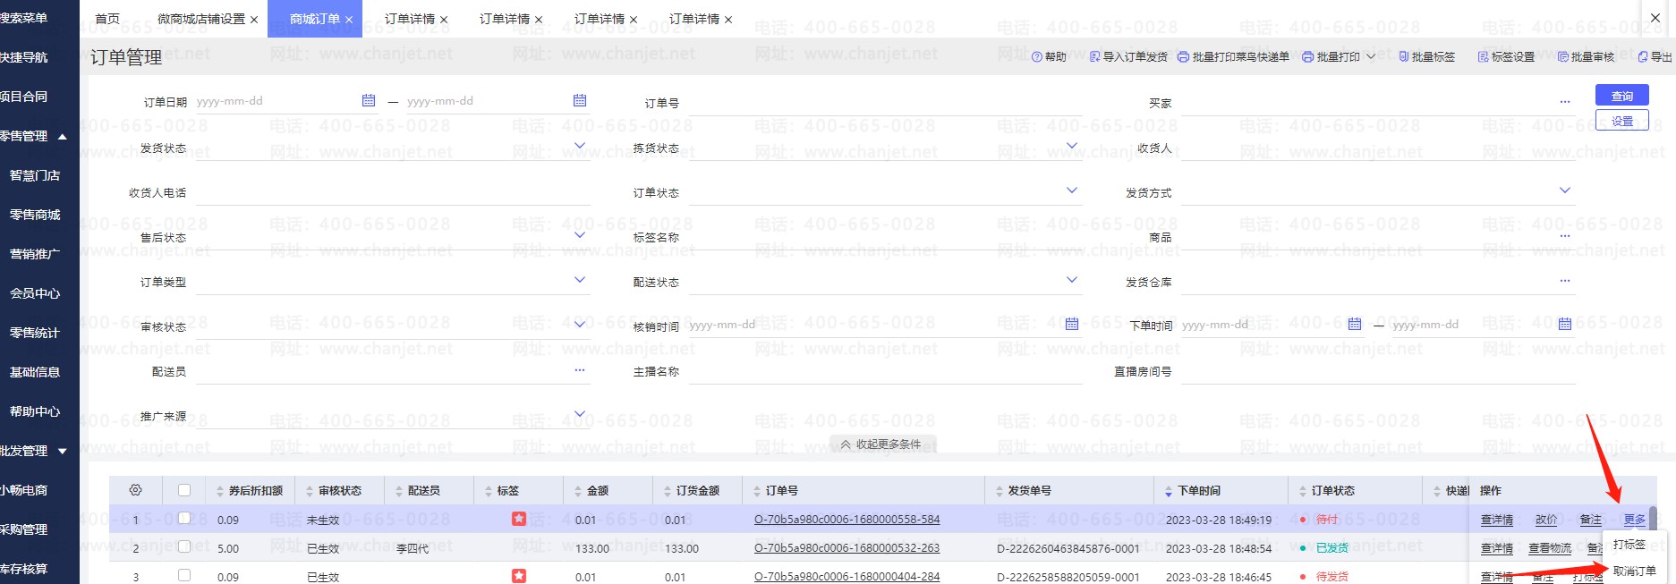Click the 订单号 input field

point(884,103)
